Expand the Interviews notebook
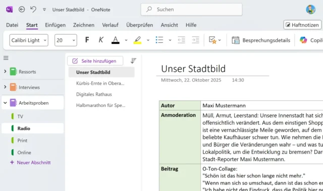This screenshot has height=191, width=323. click(5, 87)
